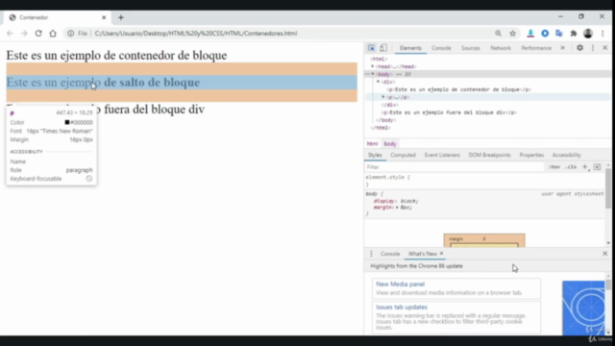Click the Styles pane vertical scrollbar

coord(608,188)
